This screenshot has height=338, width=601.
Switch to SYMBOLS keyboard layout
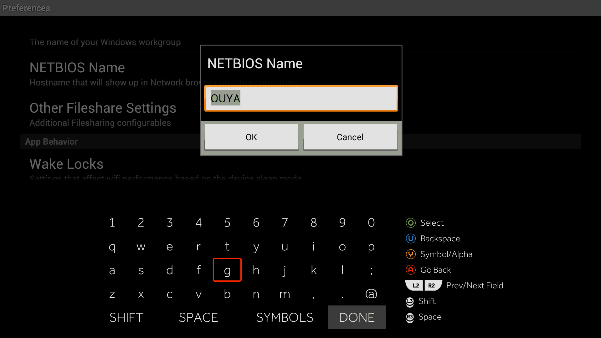(285, 317)
